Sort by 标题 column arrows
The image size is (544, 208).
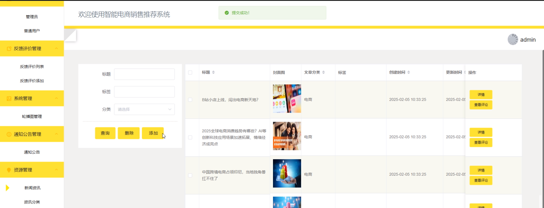pyautogui.click(x=213, y=72)
